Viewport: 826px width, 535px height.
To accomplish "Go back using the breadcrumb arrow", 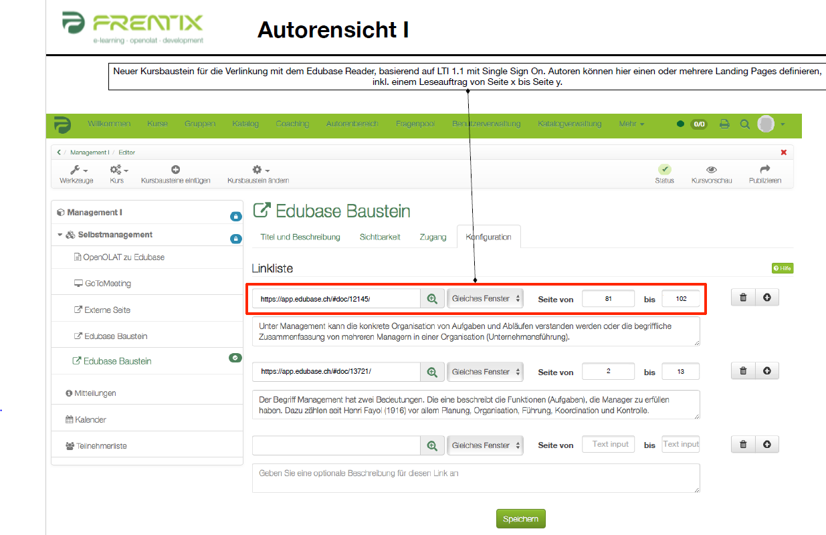I will click(x=59, y=152).
